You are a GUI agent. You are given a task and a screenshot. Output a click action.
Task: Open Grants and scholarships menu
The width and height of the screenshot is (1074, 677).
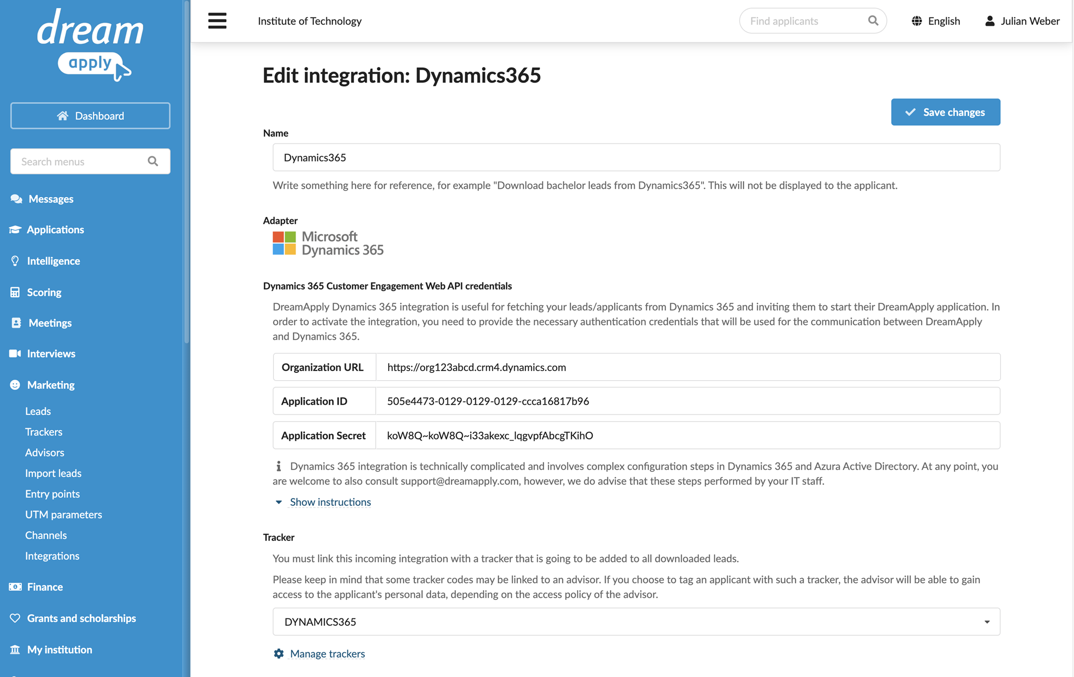tap(82, 618)
